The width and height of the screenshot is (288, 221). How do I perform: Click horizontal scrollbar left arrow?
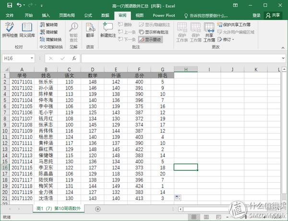180,209
